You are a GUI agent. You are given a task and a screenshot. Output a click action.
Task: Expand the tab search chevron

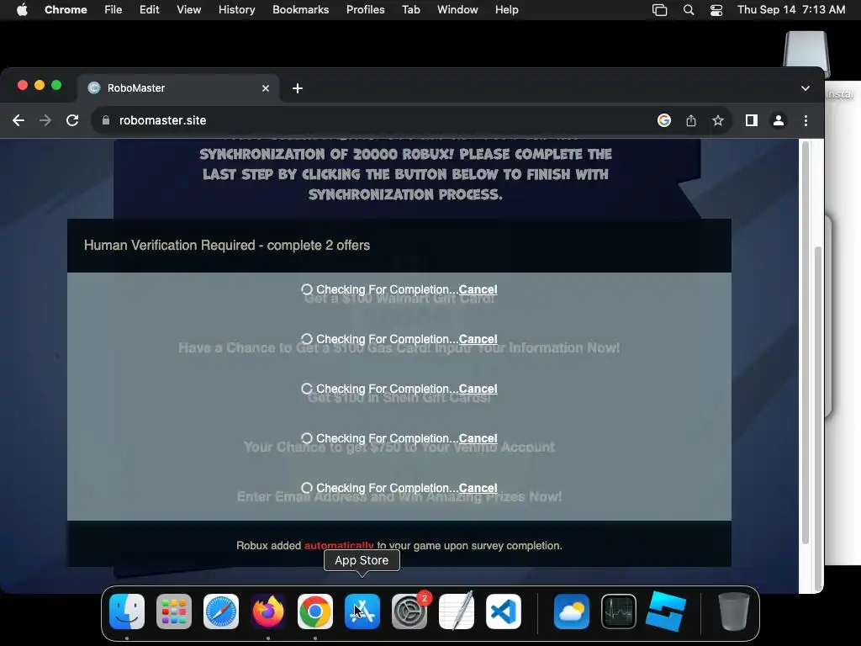tap(805, 87)
